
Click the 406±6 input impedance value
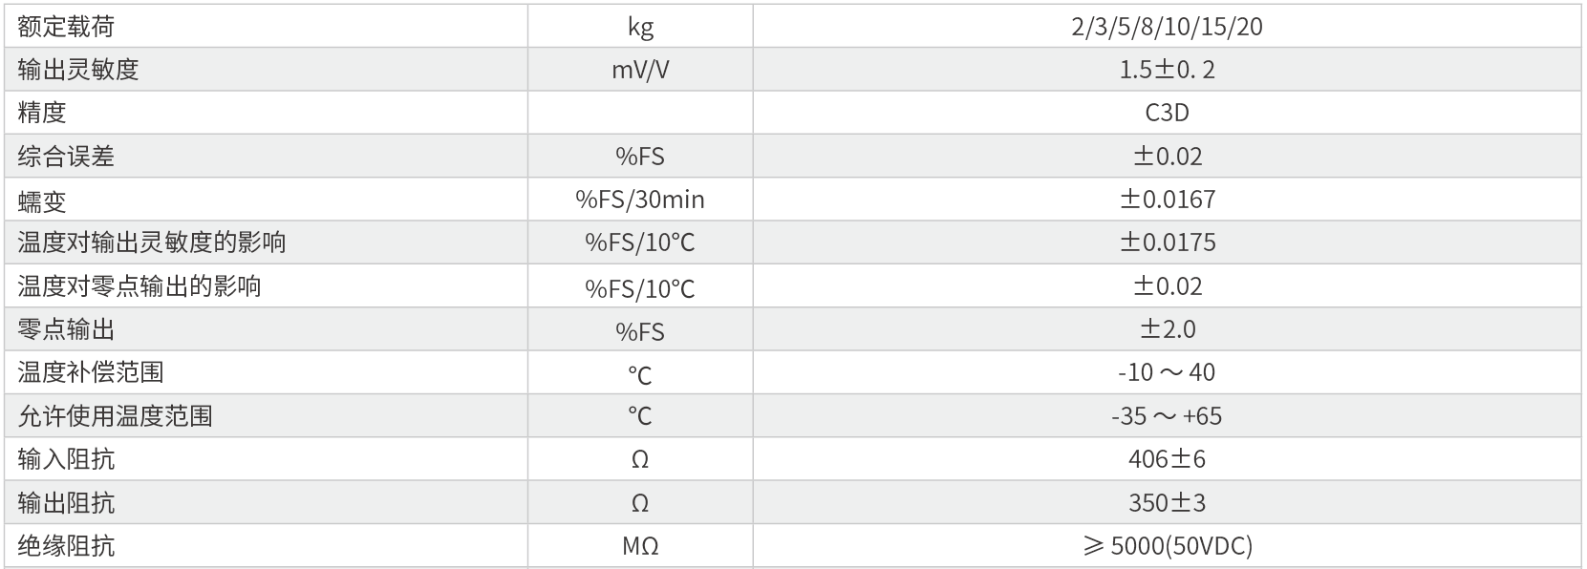coord(1167,459)
